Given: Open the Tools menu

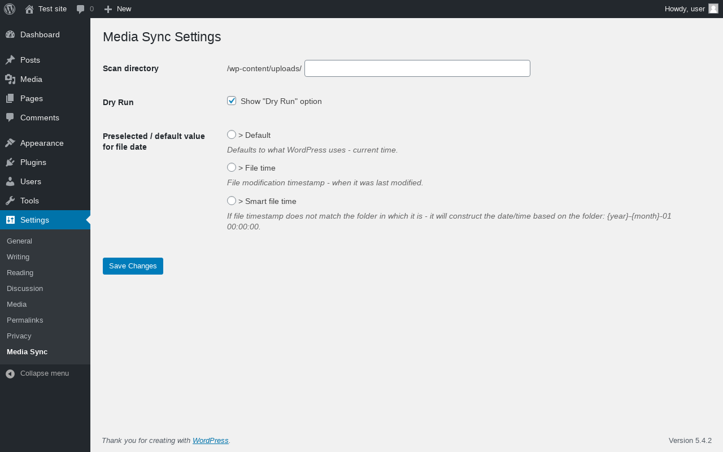Looking at the screenshot, I should (45, 201).
